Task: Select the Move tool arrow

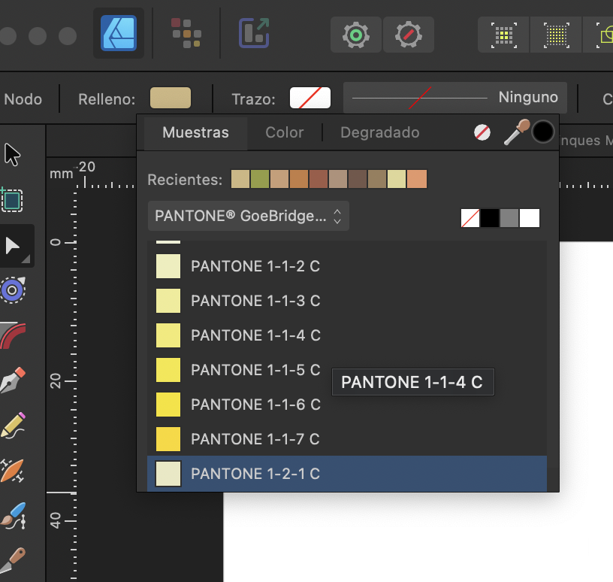Action: click(x=12, y=155)
